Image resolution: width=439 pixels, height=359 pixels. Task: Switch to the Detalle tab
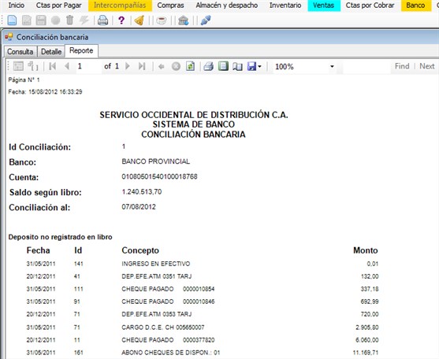51,51
